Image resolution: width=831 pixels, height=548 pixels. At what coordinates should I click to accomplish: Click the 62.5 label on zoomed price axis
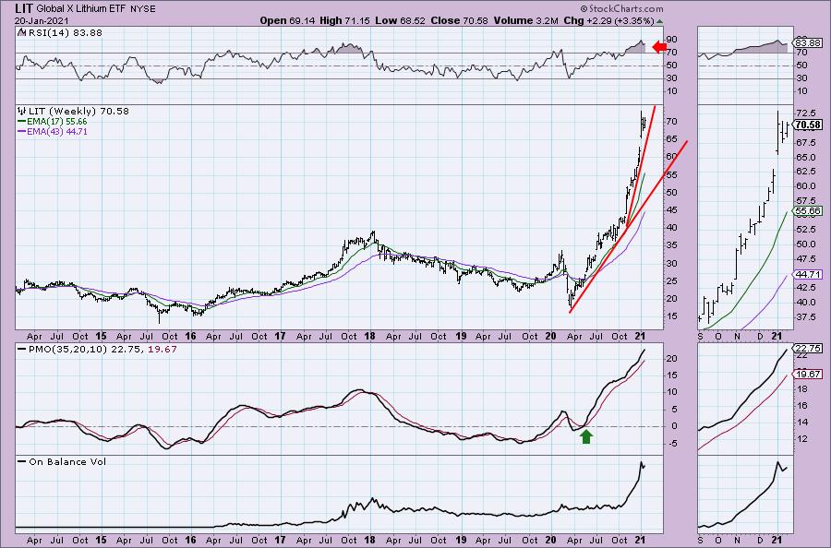click(805, 172)
